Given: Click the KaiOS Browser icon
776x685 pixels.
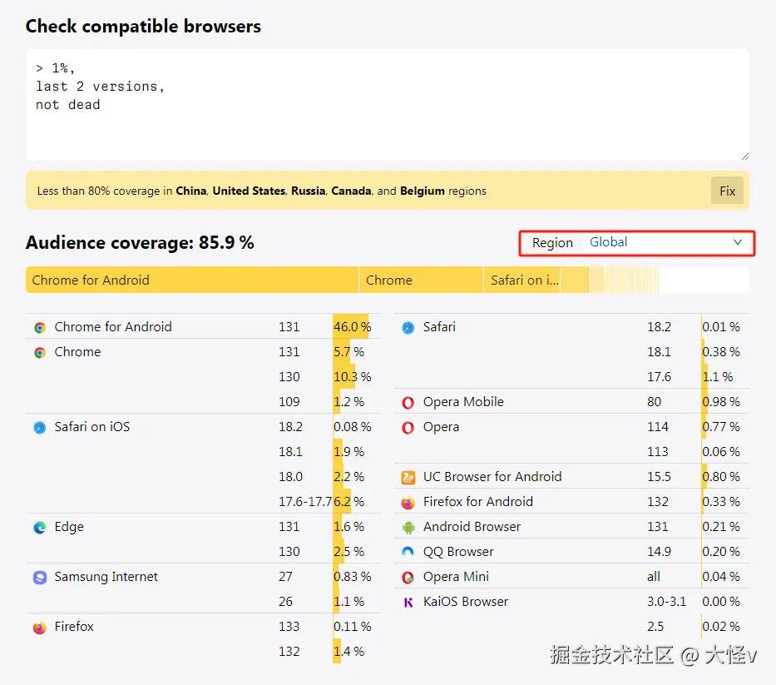Looking at the screenshot, I should (x=408, y=603).
